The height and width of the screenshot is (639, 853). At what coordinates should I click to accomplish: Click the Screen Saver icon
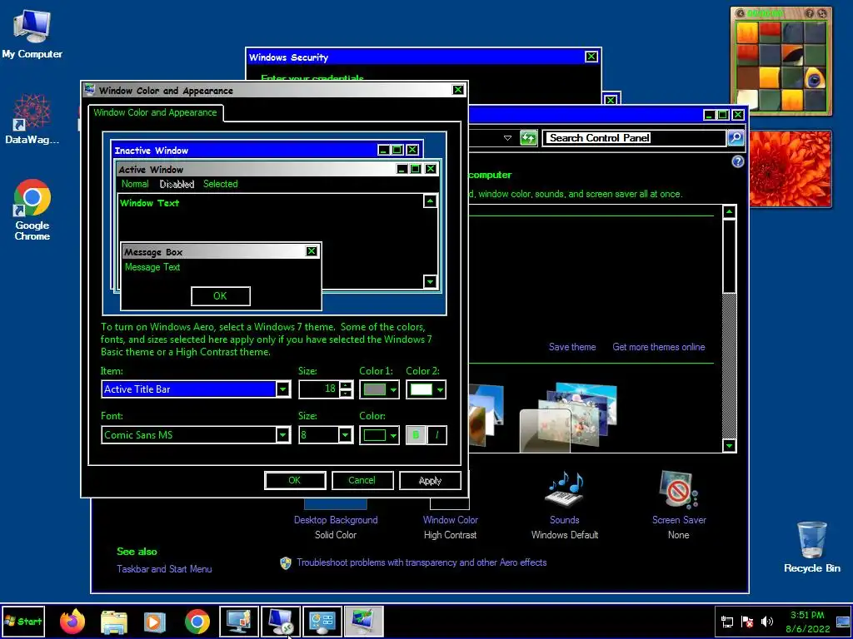pos(678,490)
